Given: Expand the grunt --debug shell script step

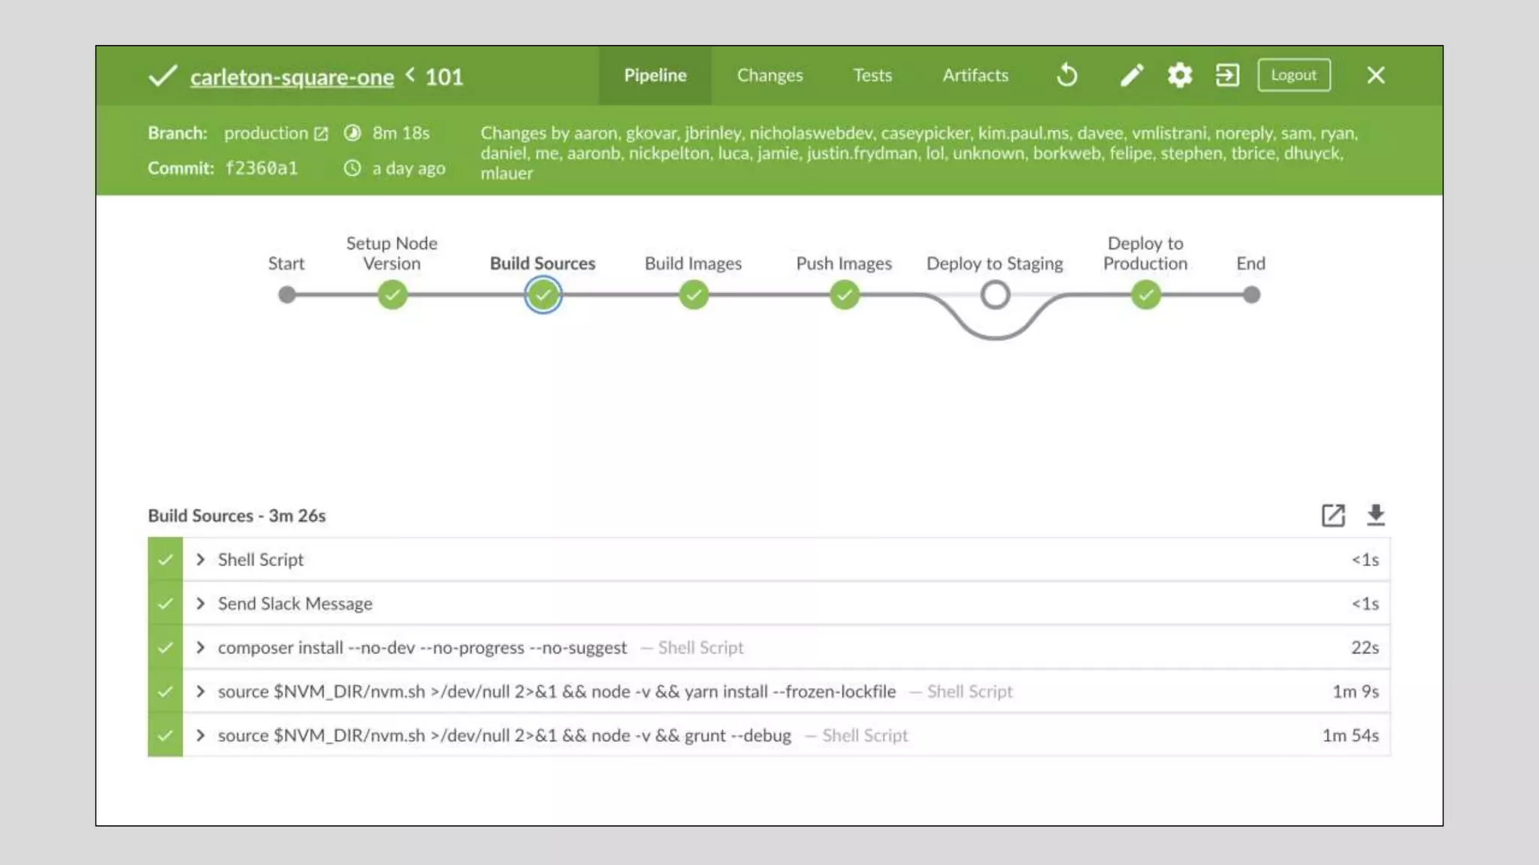Looking at the screenshot, I should (201, 735).
